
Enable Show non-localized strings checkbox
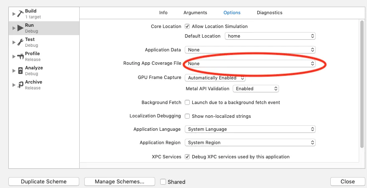(187, 116)
